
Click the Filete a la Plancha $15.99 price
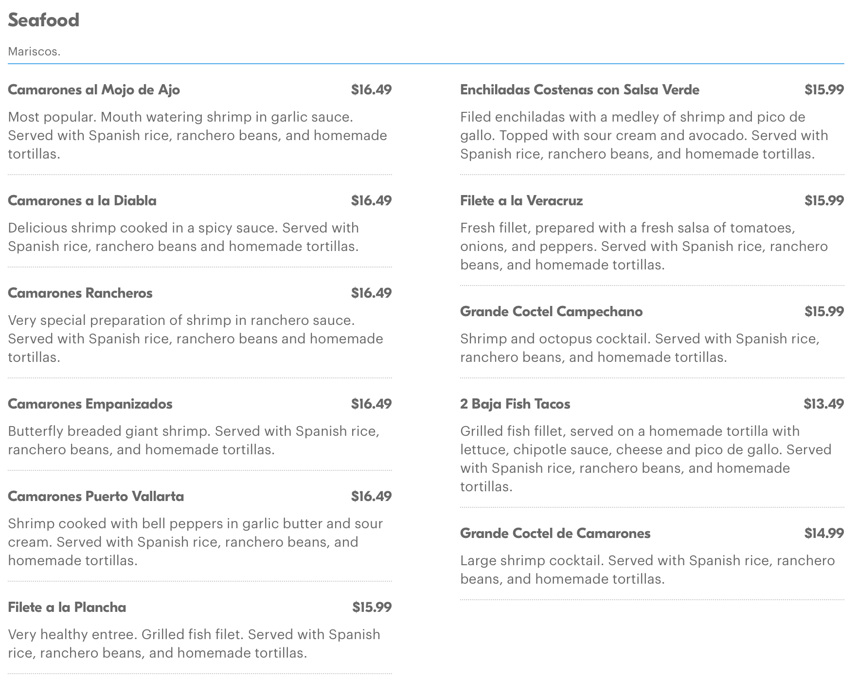(372, 608)
